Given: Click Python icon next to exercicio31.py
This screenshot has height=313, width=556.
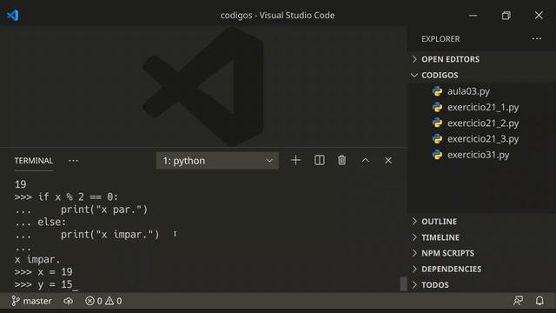Looking at the screenshot, I should [x=437, y=155].
